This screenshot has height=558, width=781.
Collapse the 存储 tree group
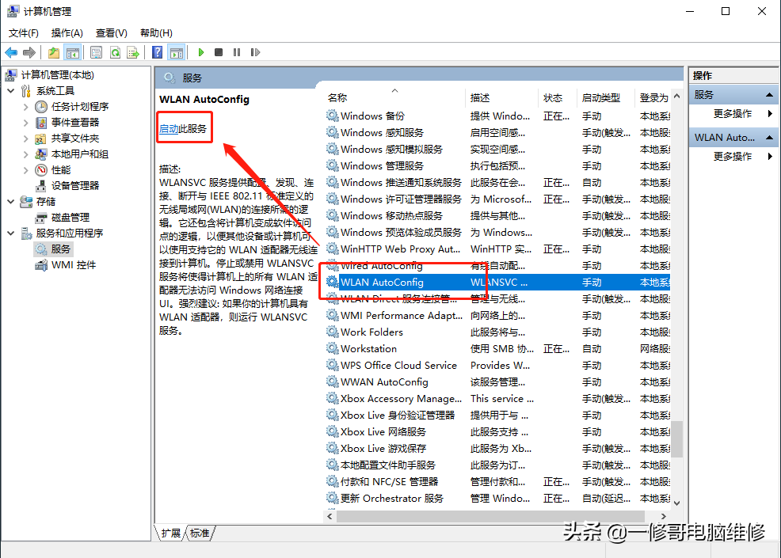click(x=11, y=202)
